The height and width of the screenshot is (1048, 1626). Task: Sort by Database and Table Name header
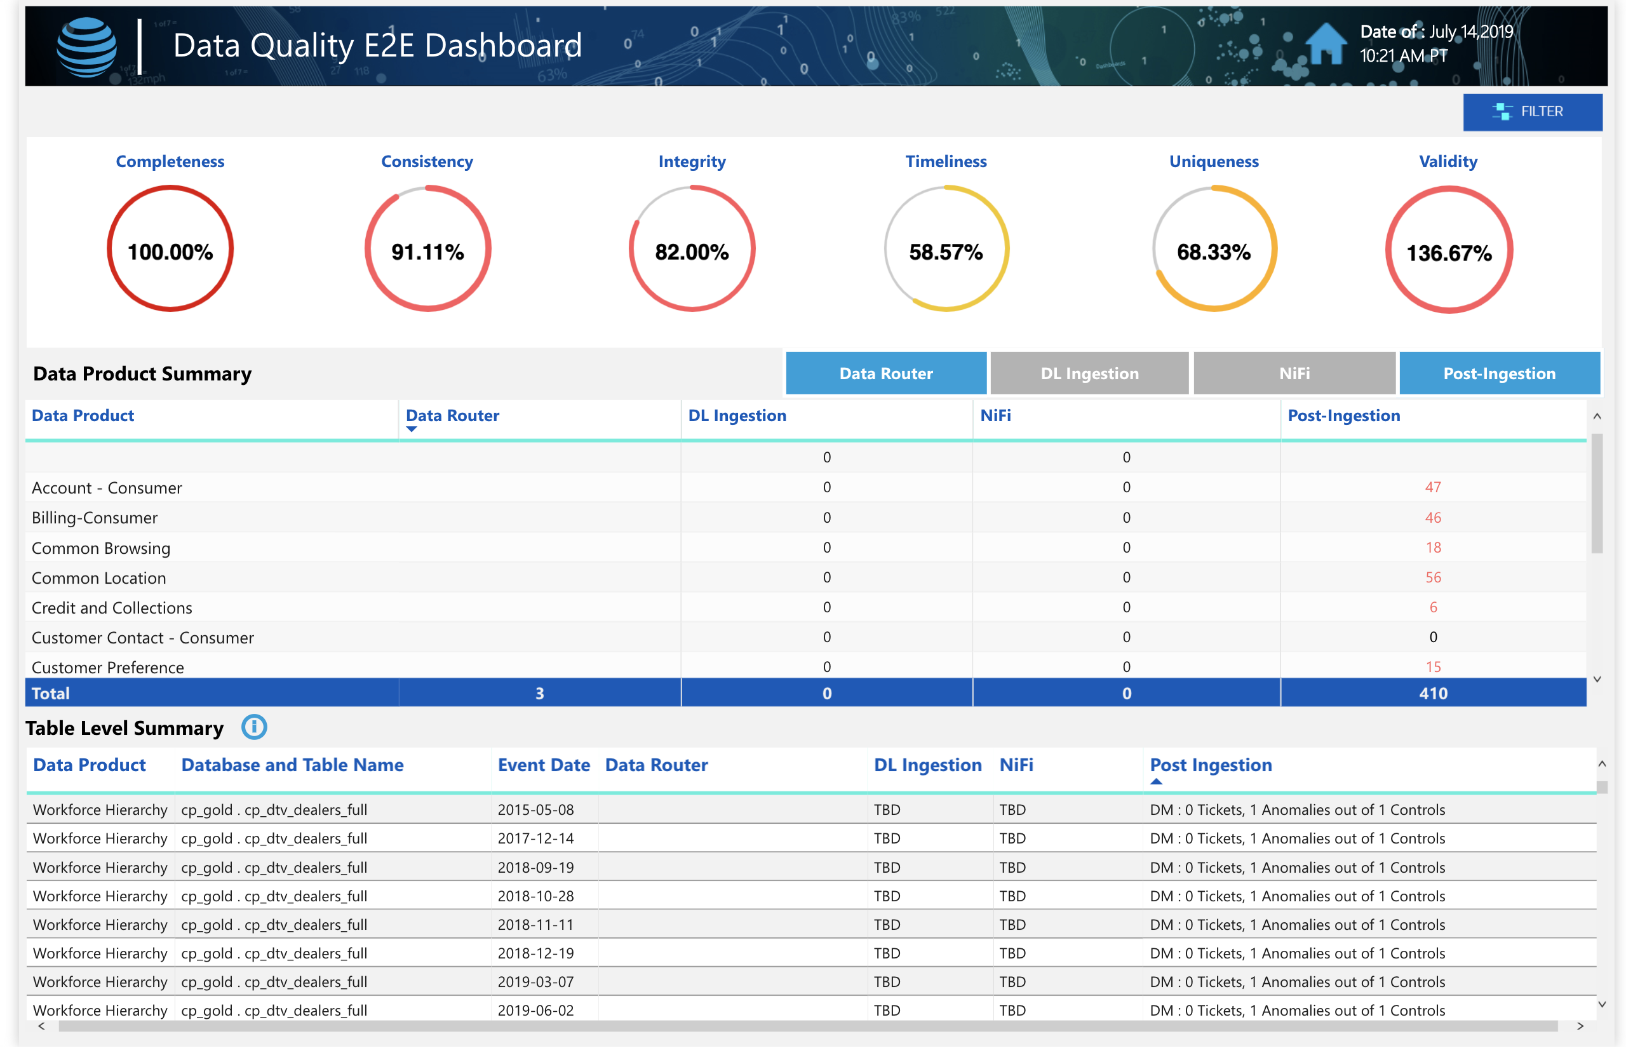pos(292,765)
